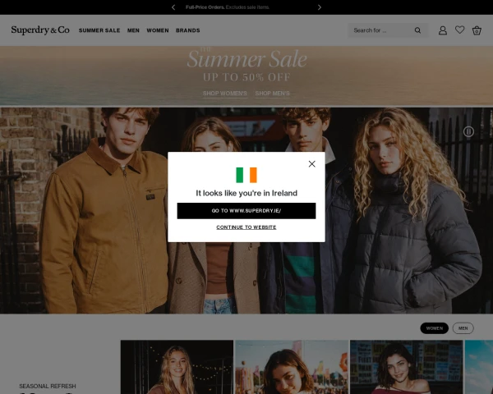Show previous announcement banner message
493x394 pixels.
click(x=173, y=7)
